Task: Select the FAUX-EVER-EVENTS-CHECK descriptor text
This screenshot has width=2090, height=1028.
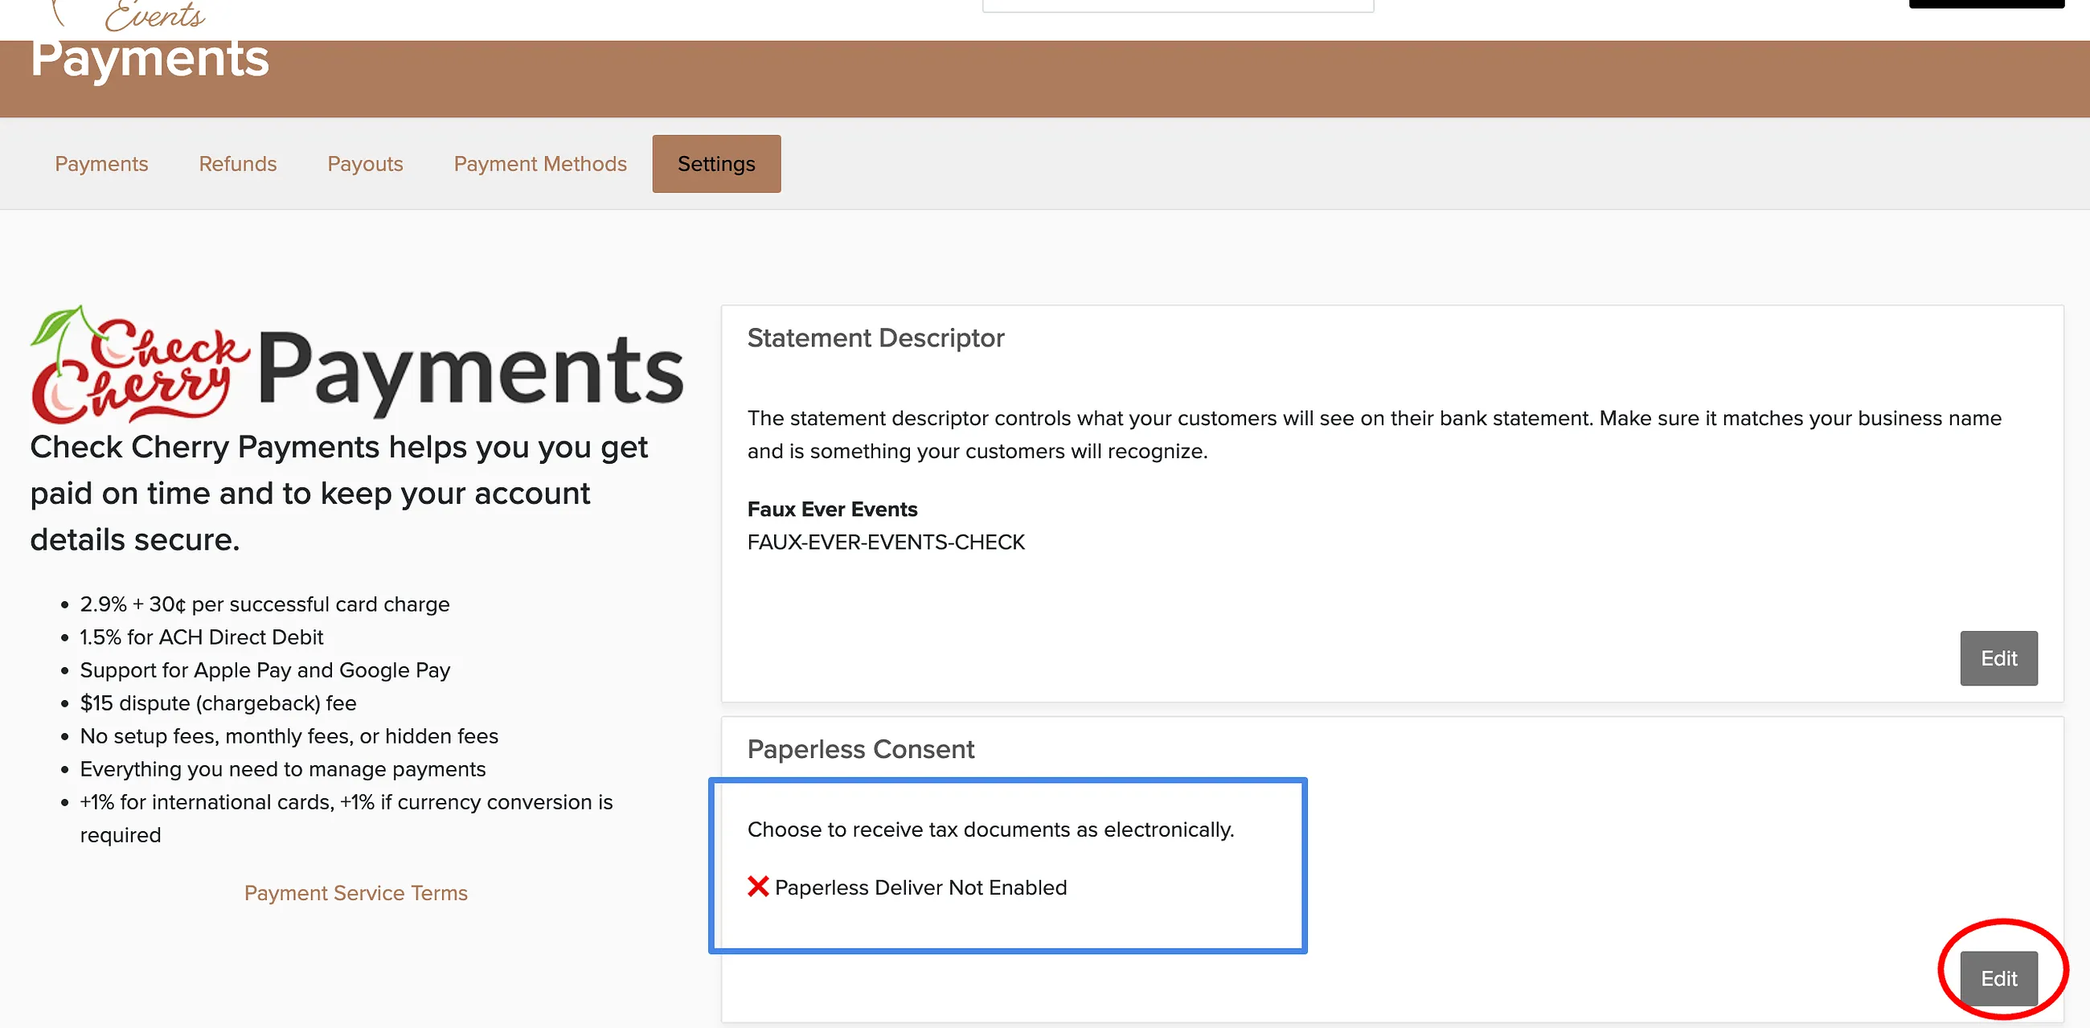Action: coord(886,542)
